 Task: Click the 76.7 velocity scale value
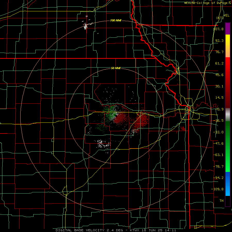tap(219, 52)
